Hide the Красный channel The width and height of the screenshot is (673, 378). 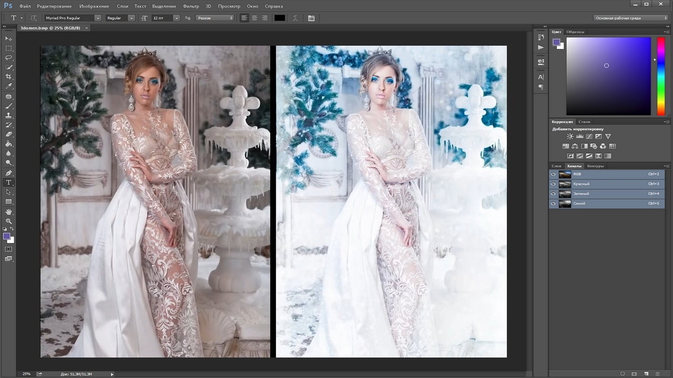(x=553, y=184)
